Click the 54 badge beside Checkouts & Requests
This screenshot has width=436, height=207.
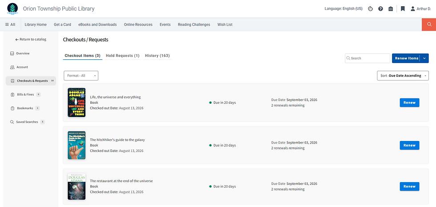[52, 81]
